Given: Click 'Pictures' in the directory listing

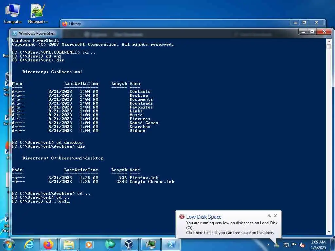Looking at the screenshot, I should tap(140, 119).
